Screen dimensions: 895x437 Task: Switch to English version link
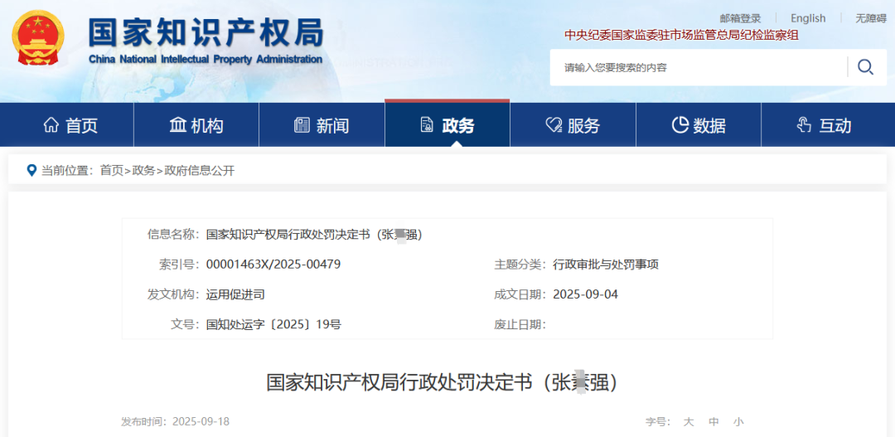808,18
